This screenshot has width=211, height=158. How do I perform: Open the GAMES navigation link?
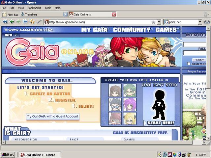(166, 30)
